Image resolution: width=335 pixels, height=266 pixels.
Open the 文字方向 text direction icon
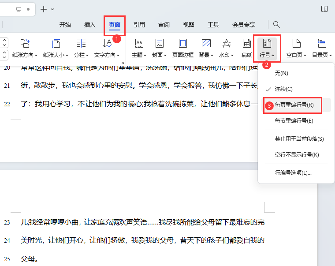[x=107, y=43]
